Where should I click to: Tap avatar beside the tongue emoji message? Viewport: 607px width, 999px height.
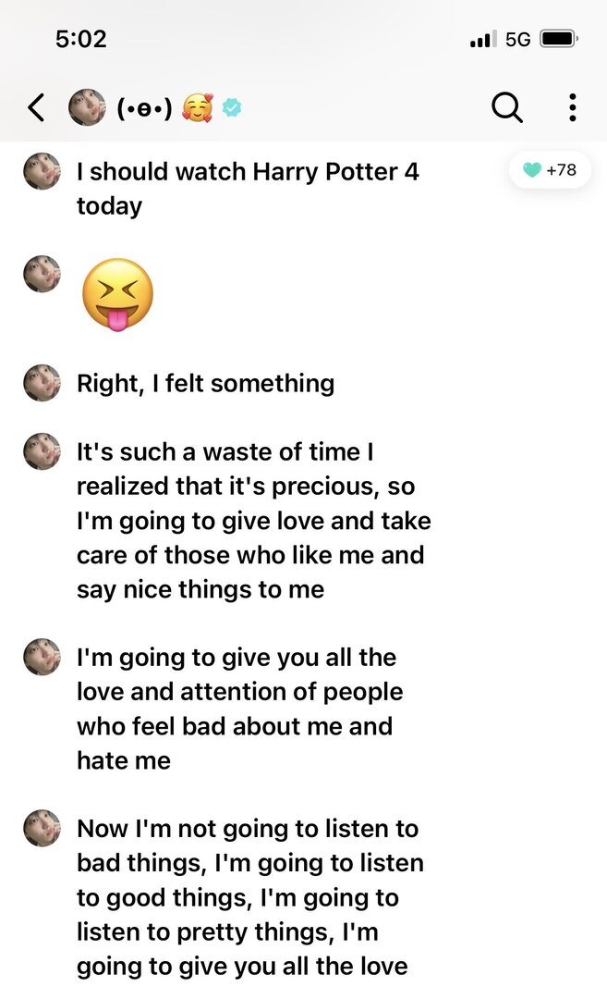coord(42,274)
